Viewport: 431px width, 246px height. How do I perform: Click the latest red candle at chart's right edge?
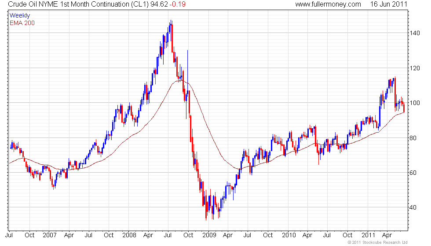(404, 107)
